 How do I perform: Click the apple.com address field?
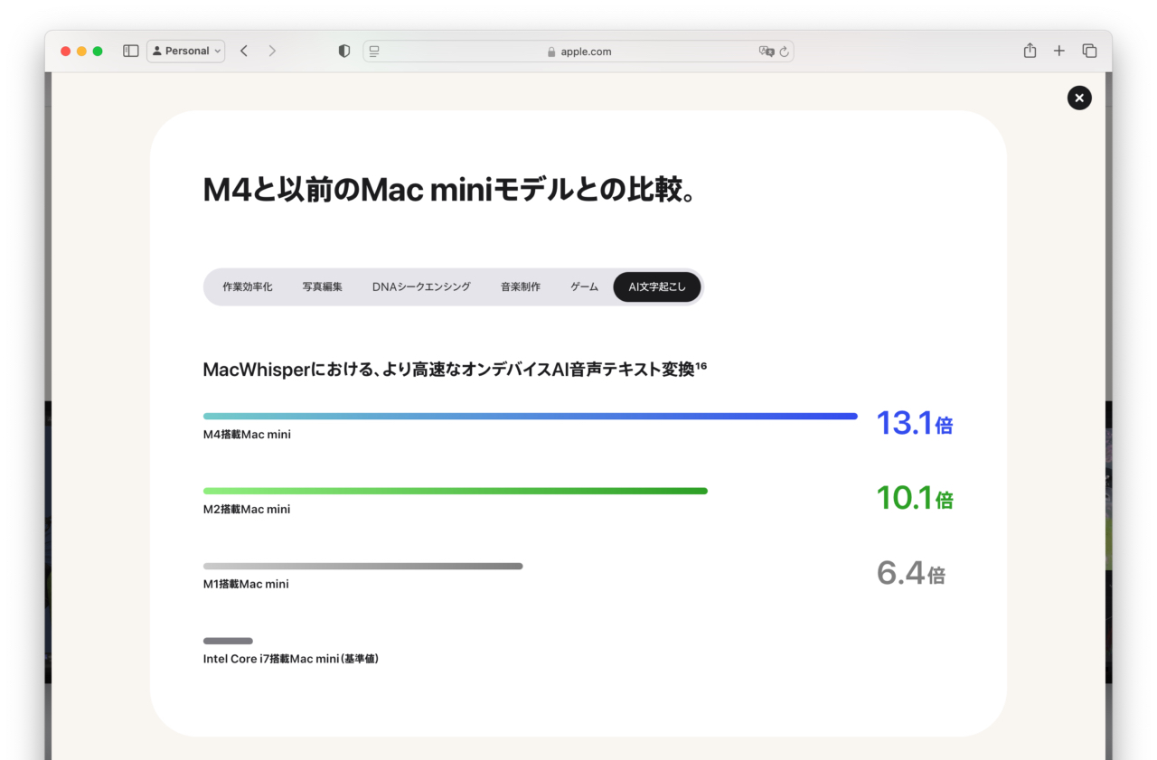(578, 52)
